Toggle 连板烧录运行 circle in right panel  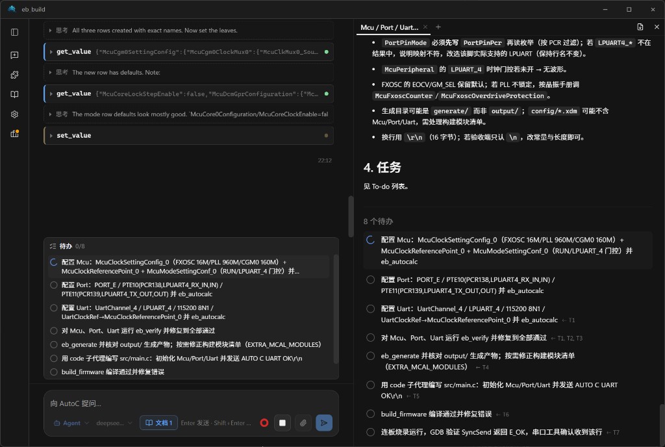370,432
